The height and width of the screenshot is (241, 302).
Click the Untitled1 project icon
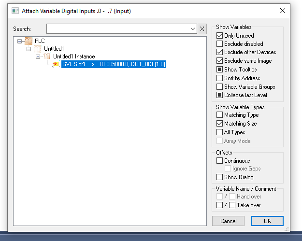click(x=38, y=49)
